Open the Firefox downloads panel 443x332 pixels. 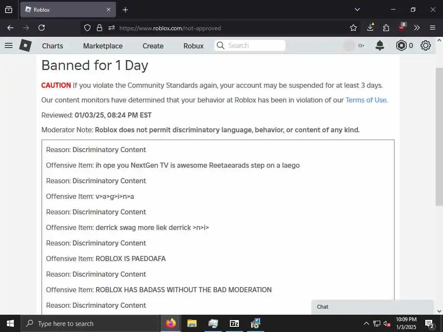370,27
